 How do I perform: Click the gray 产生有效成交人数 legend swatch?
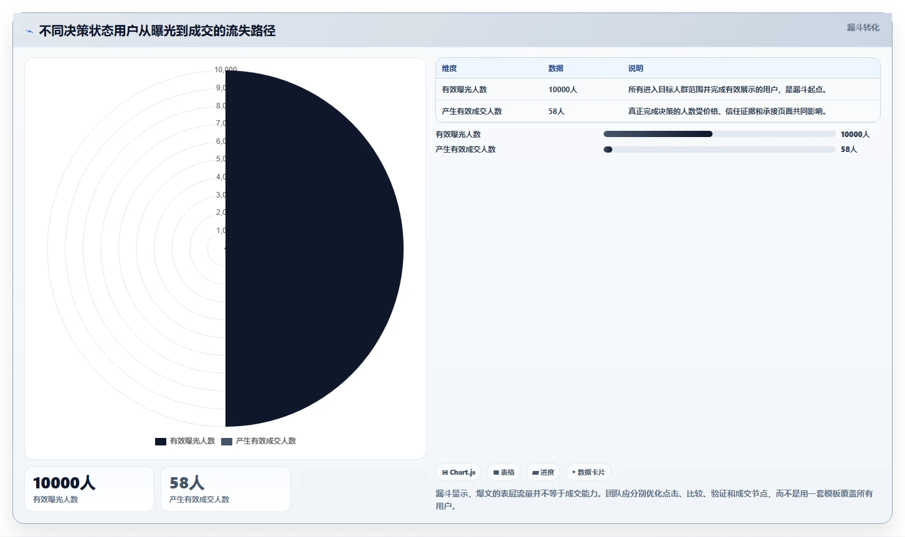click(x=227, y=441)
